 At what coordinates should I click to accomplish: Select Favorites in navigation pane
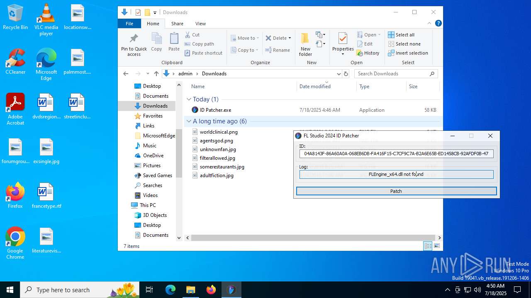149,116
